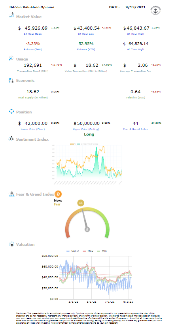Click the Usage wrench icon
This screenshot has height=330, width=176.
pyautogui.click(x=11, y=58)
